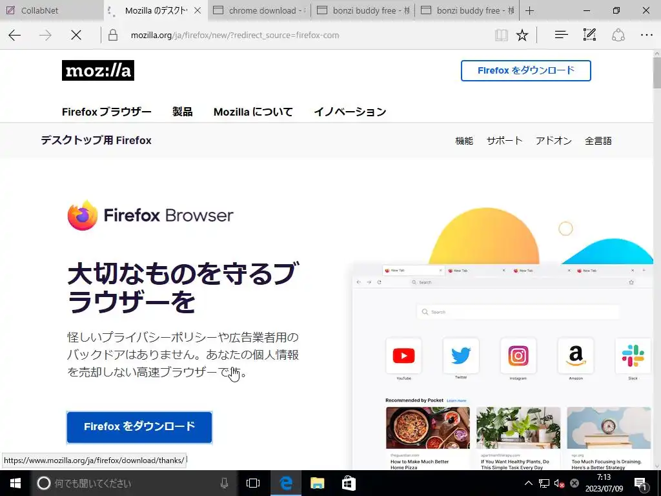Image resolution: width=661 pixels, height=496 pixels.
Task: Open the Hub (favorites list) icon
Action: pos(561,35)
